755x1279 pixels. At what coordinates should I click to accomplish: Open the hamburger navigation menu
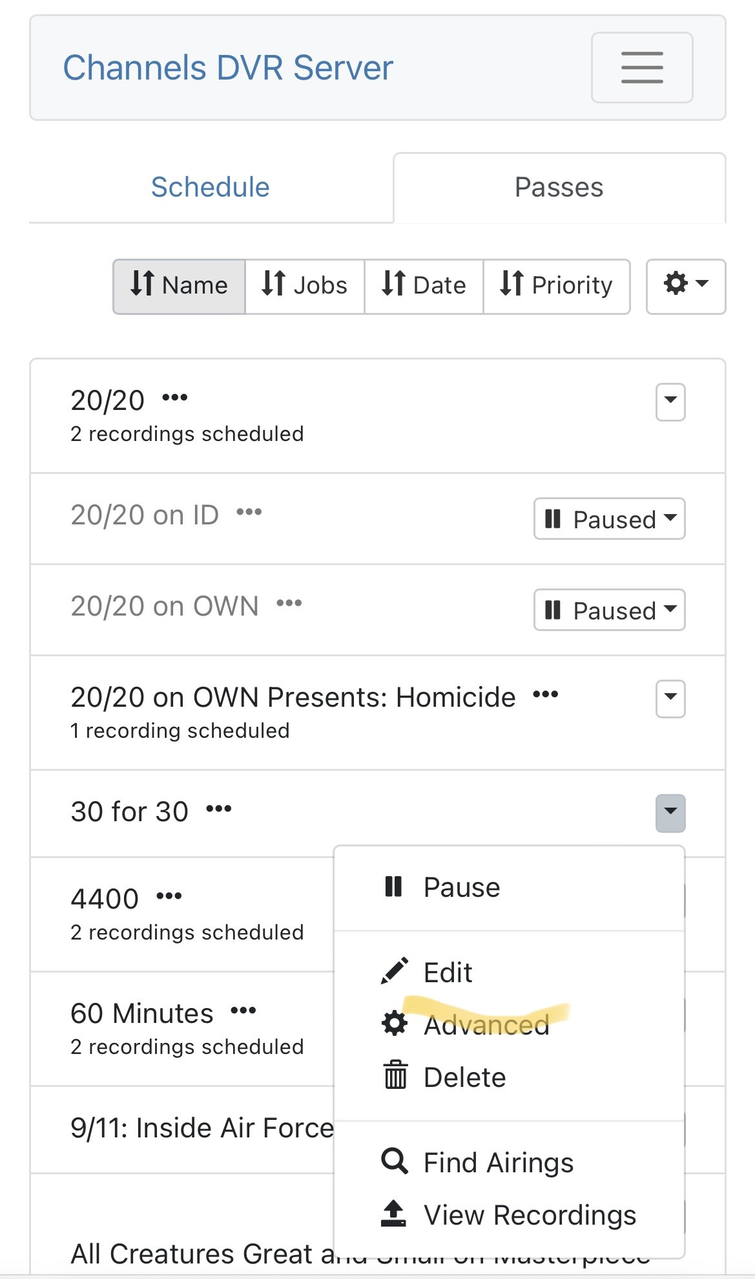pos(641,68)
